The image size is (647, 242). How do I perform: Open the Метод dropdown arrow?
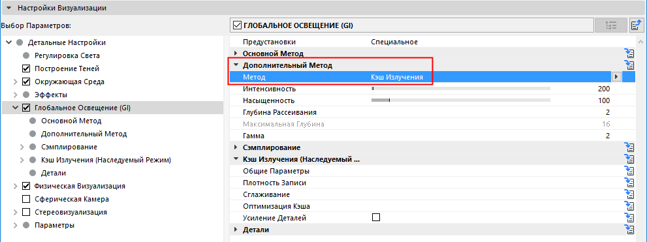(x=617, y=77)
